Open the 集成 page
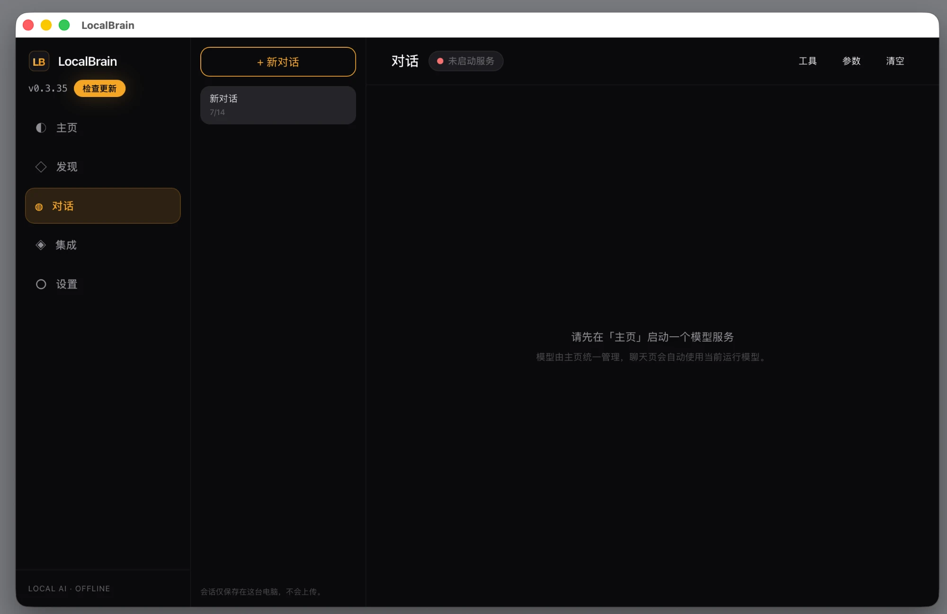This screenshot has height=614, width=947. coord(103,245)
